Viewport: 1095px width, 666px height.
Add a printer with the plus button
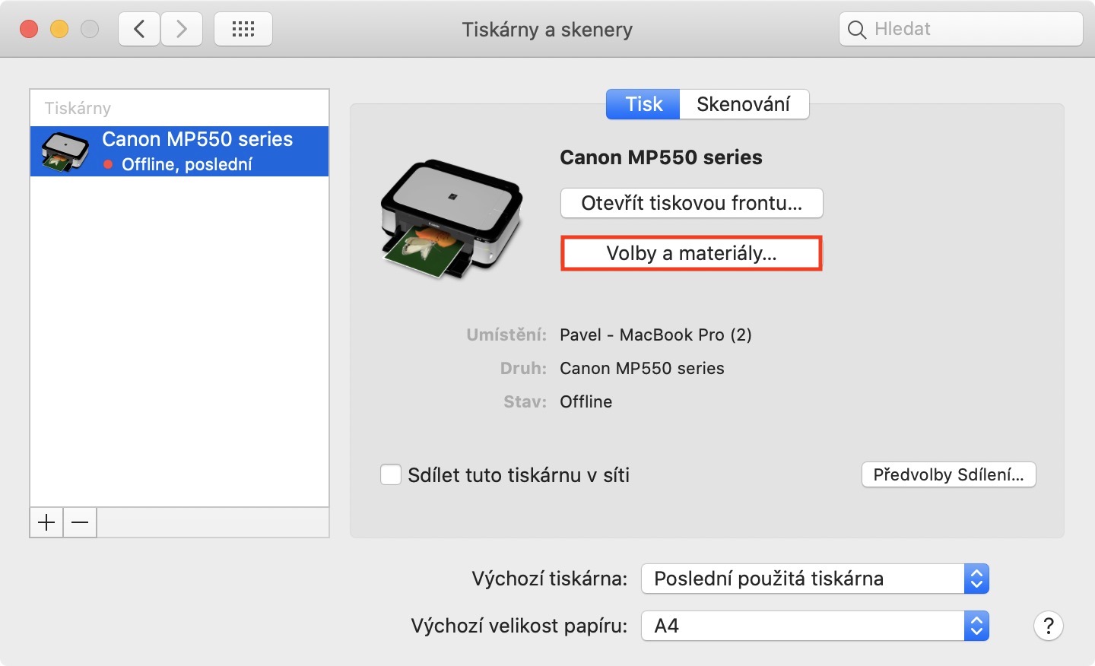(x=46, y=522)
